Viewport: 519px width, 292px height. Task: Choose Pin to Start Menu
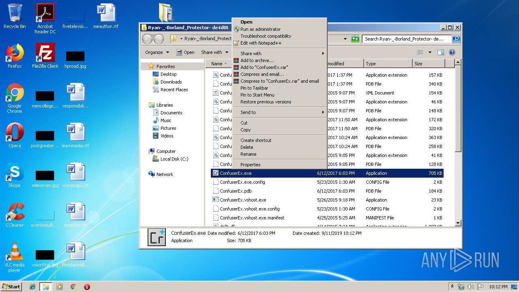(x=280, y=95)
